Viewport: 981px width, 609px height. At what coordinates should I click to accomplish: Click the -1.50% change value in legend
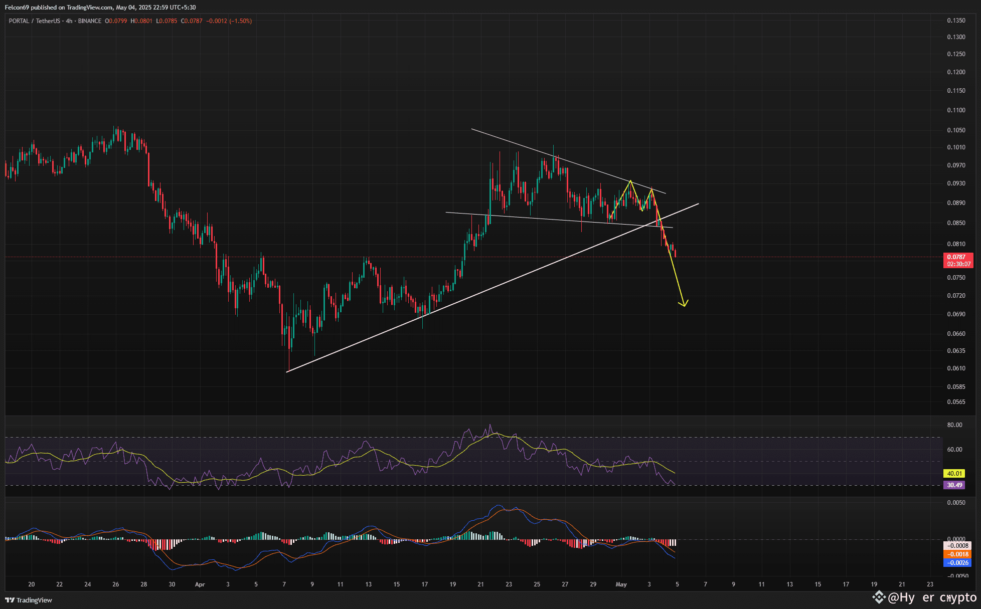pos(241,21)
